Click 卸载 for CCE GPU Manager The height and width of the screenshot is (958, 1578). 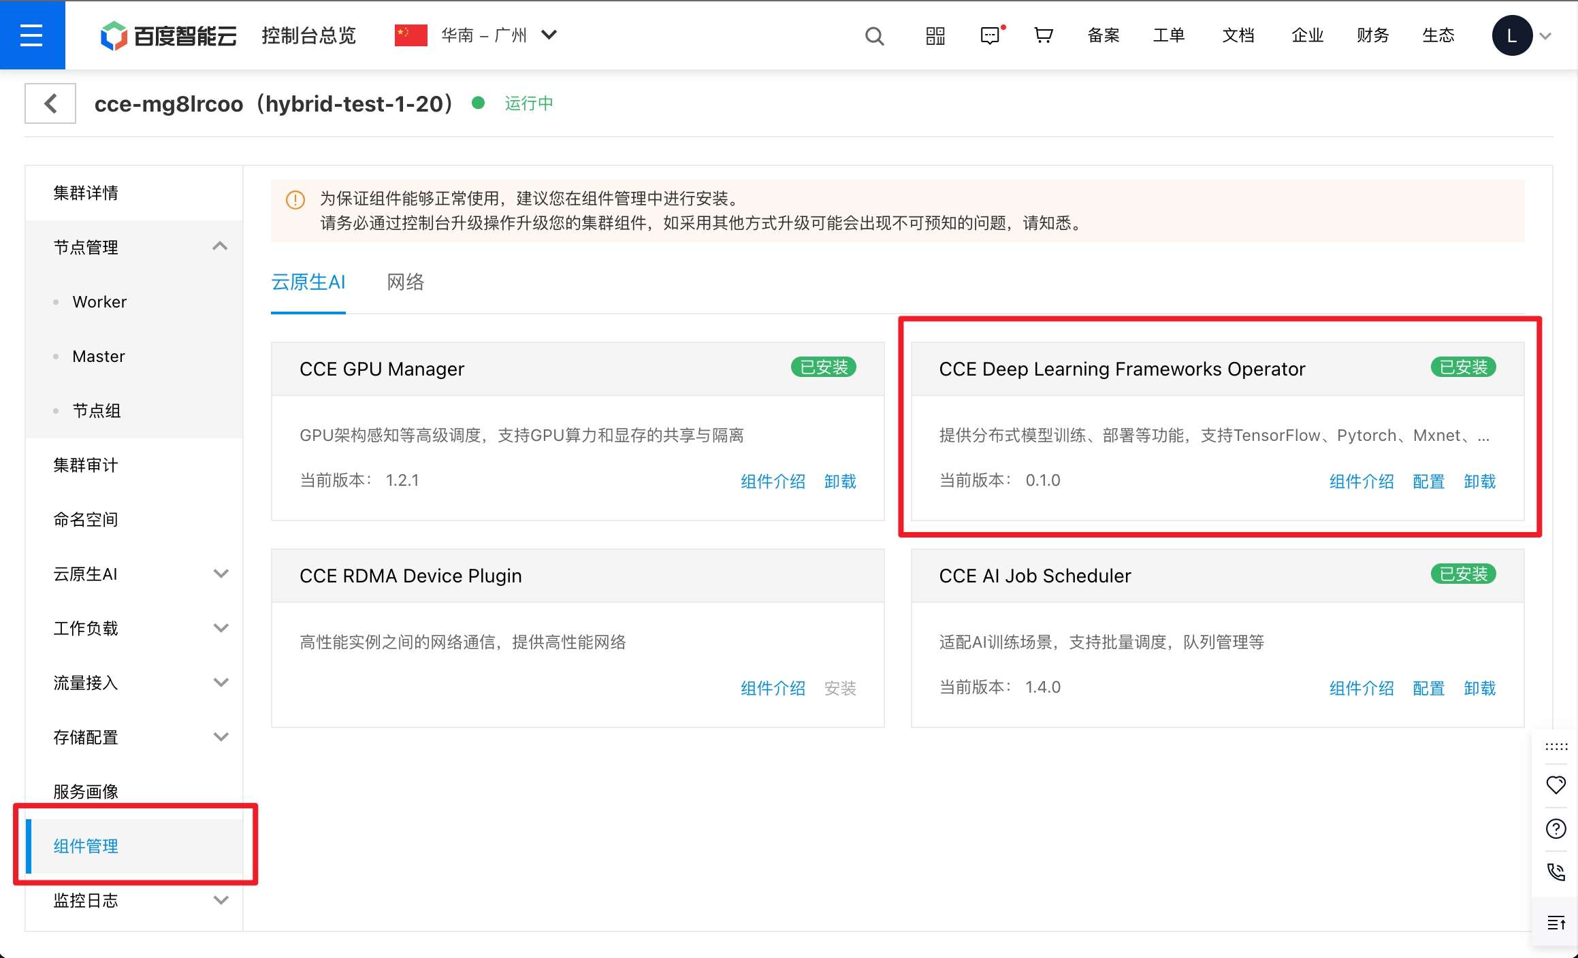[840, 482]
